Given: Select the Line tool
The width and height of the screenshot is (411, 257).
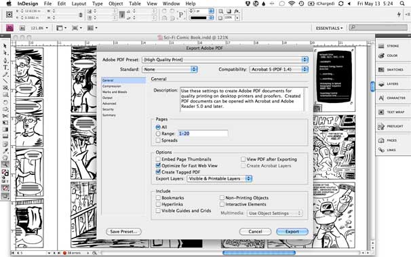Looking at the screenshot, I should (x=5, y=81).
